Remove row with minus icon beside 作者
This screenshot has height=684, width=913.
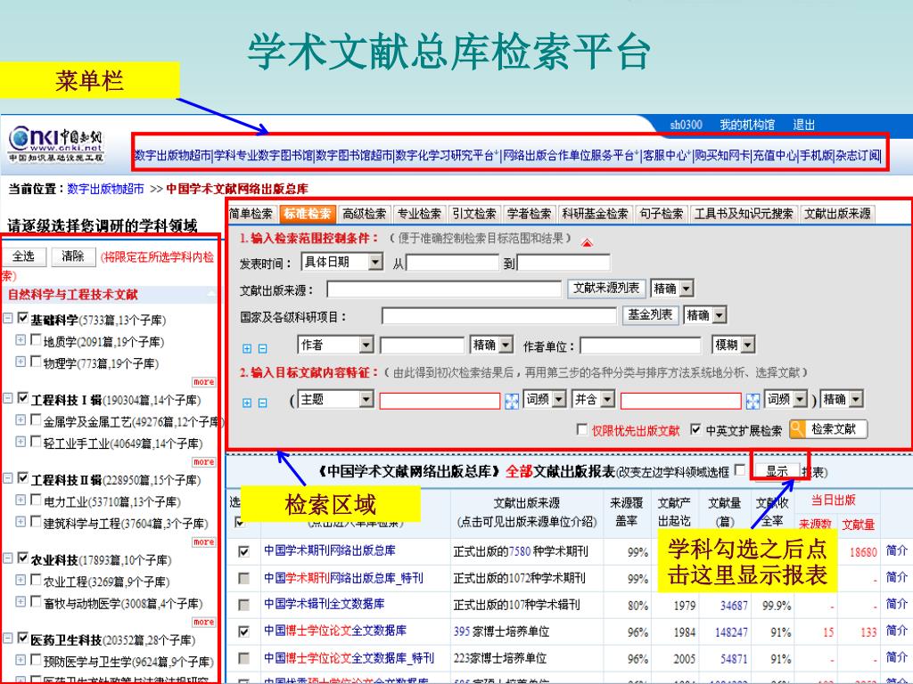(263, 348)
